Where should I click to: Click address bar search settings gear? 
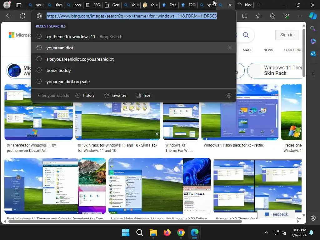click(229, 95)
